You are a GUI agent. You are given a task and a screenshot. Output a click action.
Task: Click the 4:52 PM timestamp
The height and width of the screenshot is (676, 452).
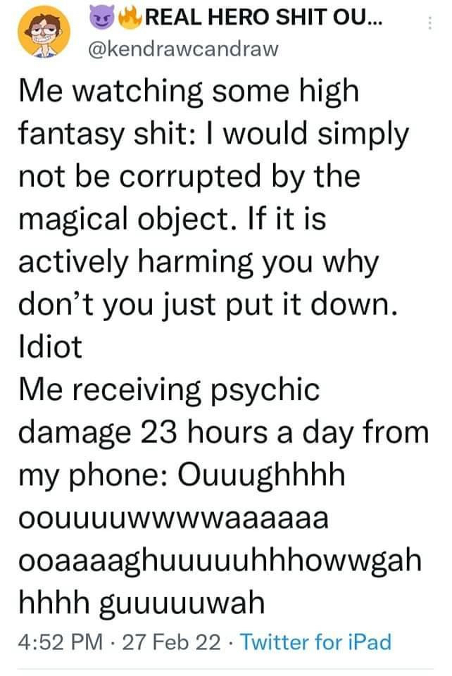61,641
